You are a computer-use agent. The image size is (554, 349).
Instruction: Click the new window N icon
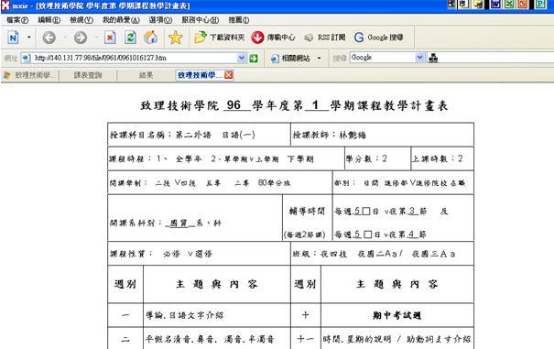pos(14,38)
